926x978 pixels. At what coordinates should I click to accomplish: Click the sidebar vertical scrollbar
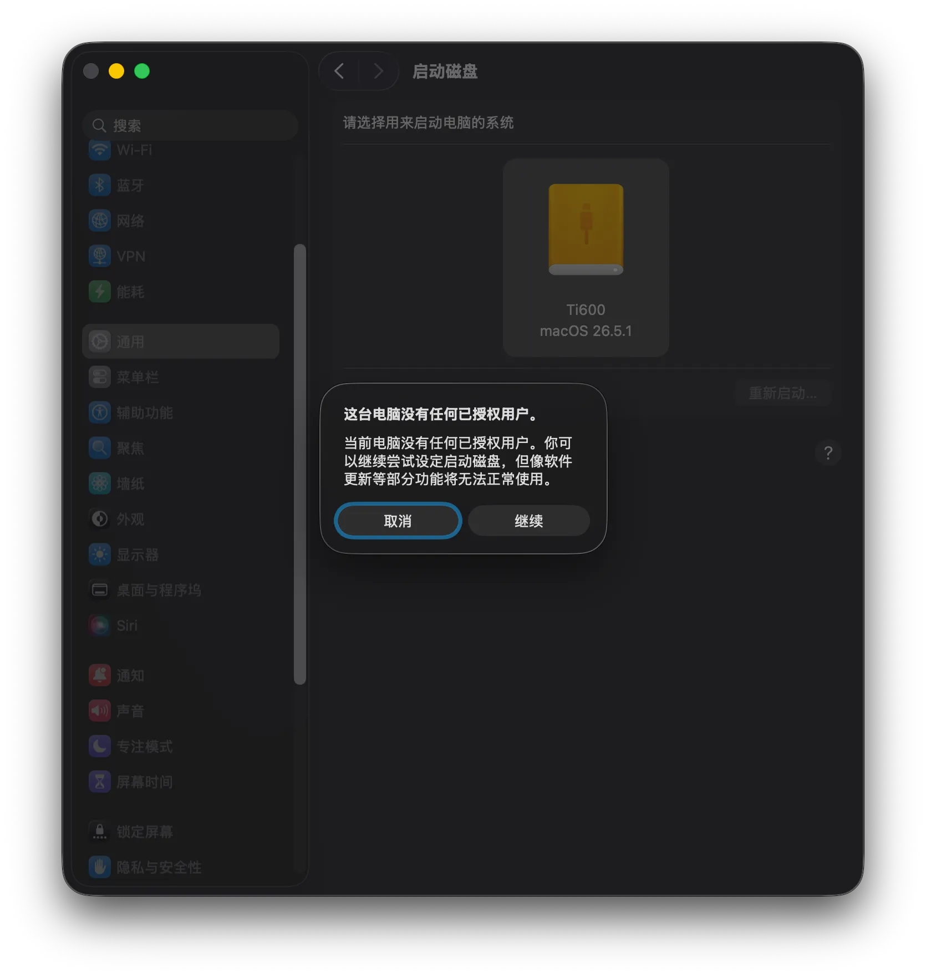(x=300, y=464)
